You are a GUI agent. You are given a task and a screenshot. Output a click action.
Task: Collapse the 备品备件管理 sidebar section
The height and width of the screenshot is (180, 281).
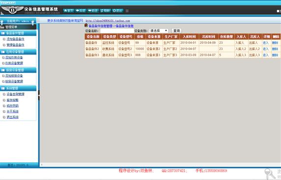[x=18, y=33]
